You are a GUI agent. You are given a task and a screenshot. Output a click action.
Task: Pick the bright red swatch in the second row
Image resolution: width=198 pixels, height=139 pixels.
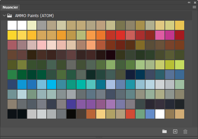coord(121,35)
